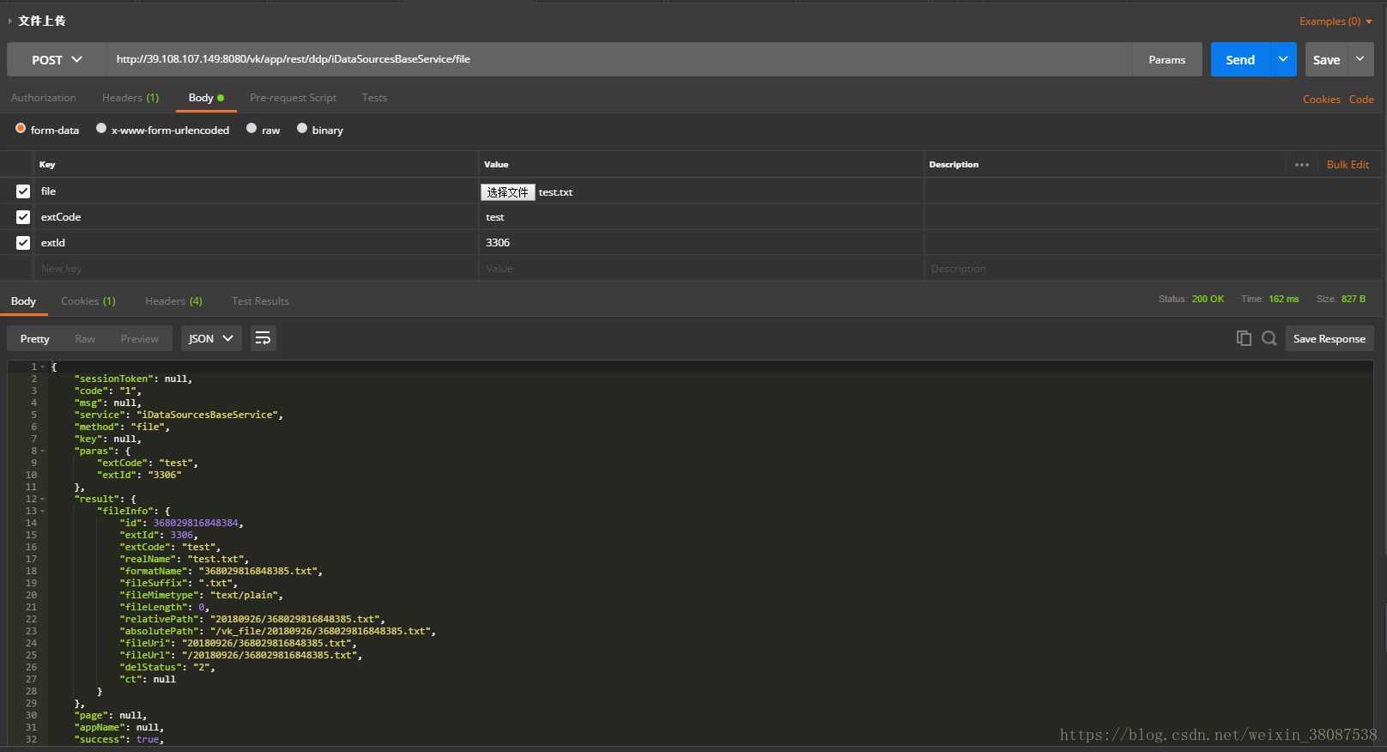Screen dimensions: 1387x752
Task: Select binary body type
Action: [302, 129]
